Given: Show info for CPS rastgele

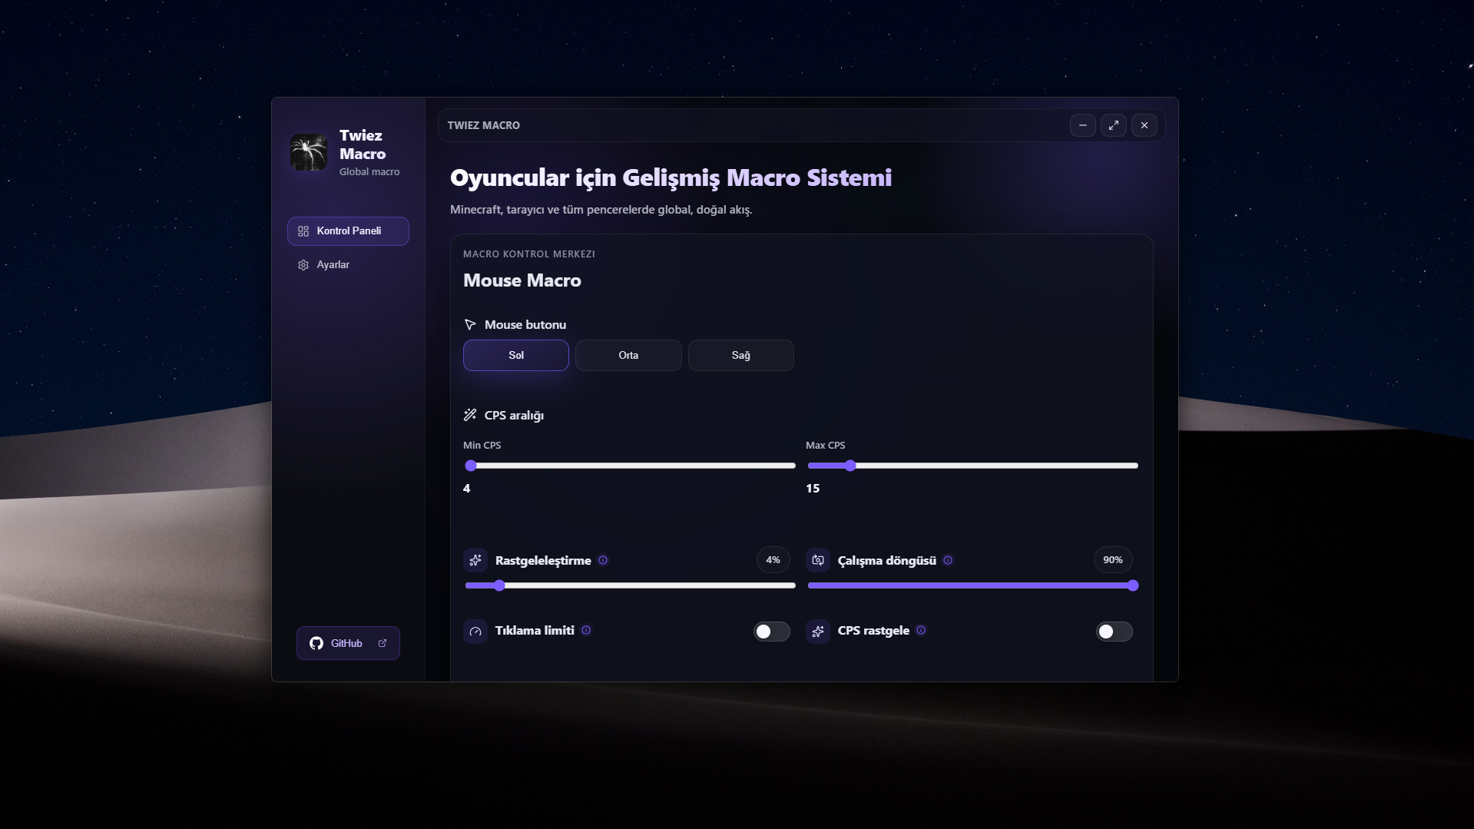Looking at the screenshot, I should click(921, 630).
